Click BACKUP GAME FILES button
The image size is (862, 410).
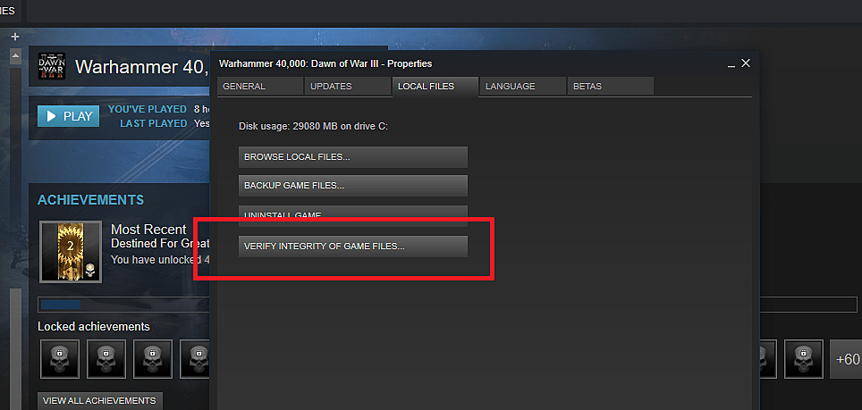[353, 186]
